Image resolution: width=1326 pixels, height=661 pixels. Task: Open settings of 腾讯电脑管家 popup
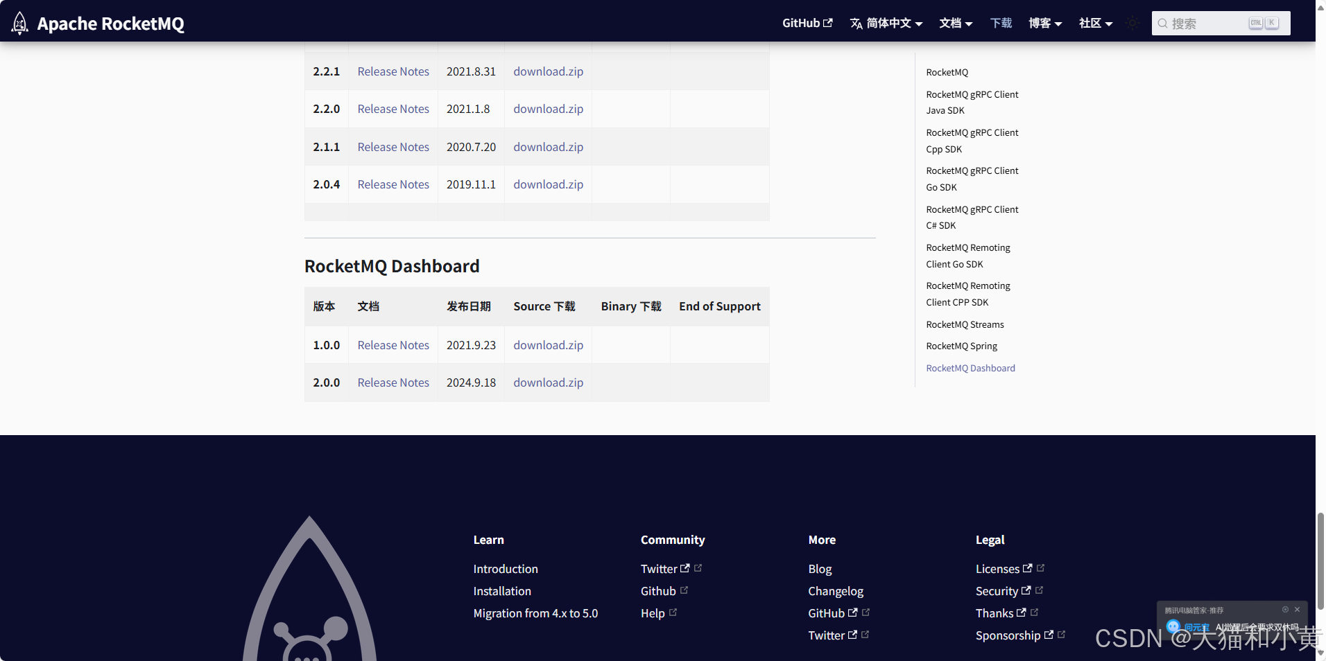tap(1285, 610)
